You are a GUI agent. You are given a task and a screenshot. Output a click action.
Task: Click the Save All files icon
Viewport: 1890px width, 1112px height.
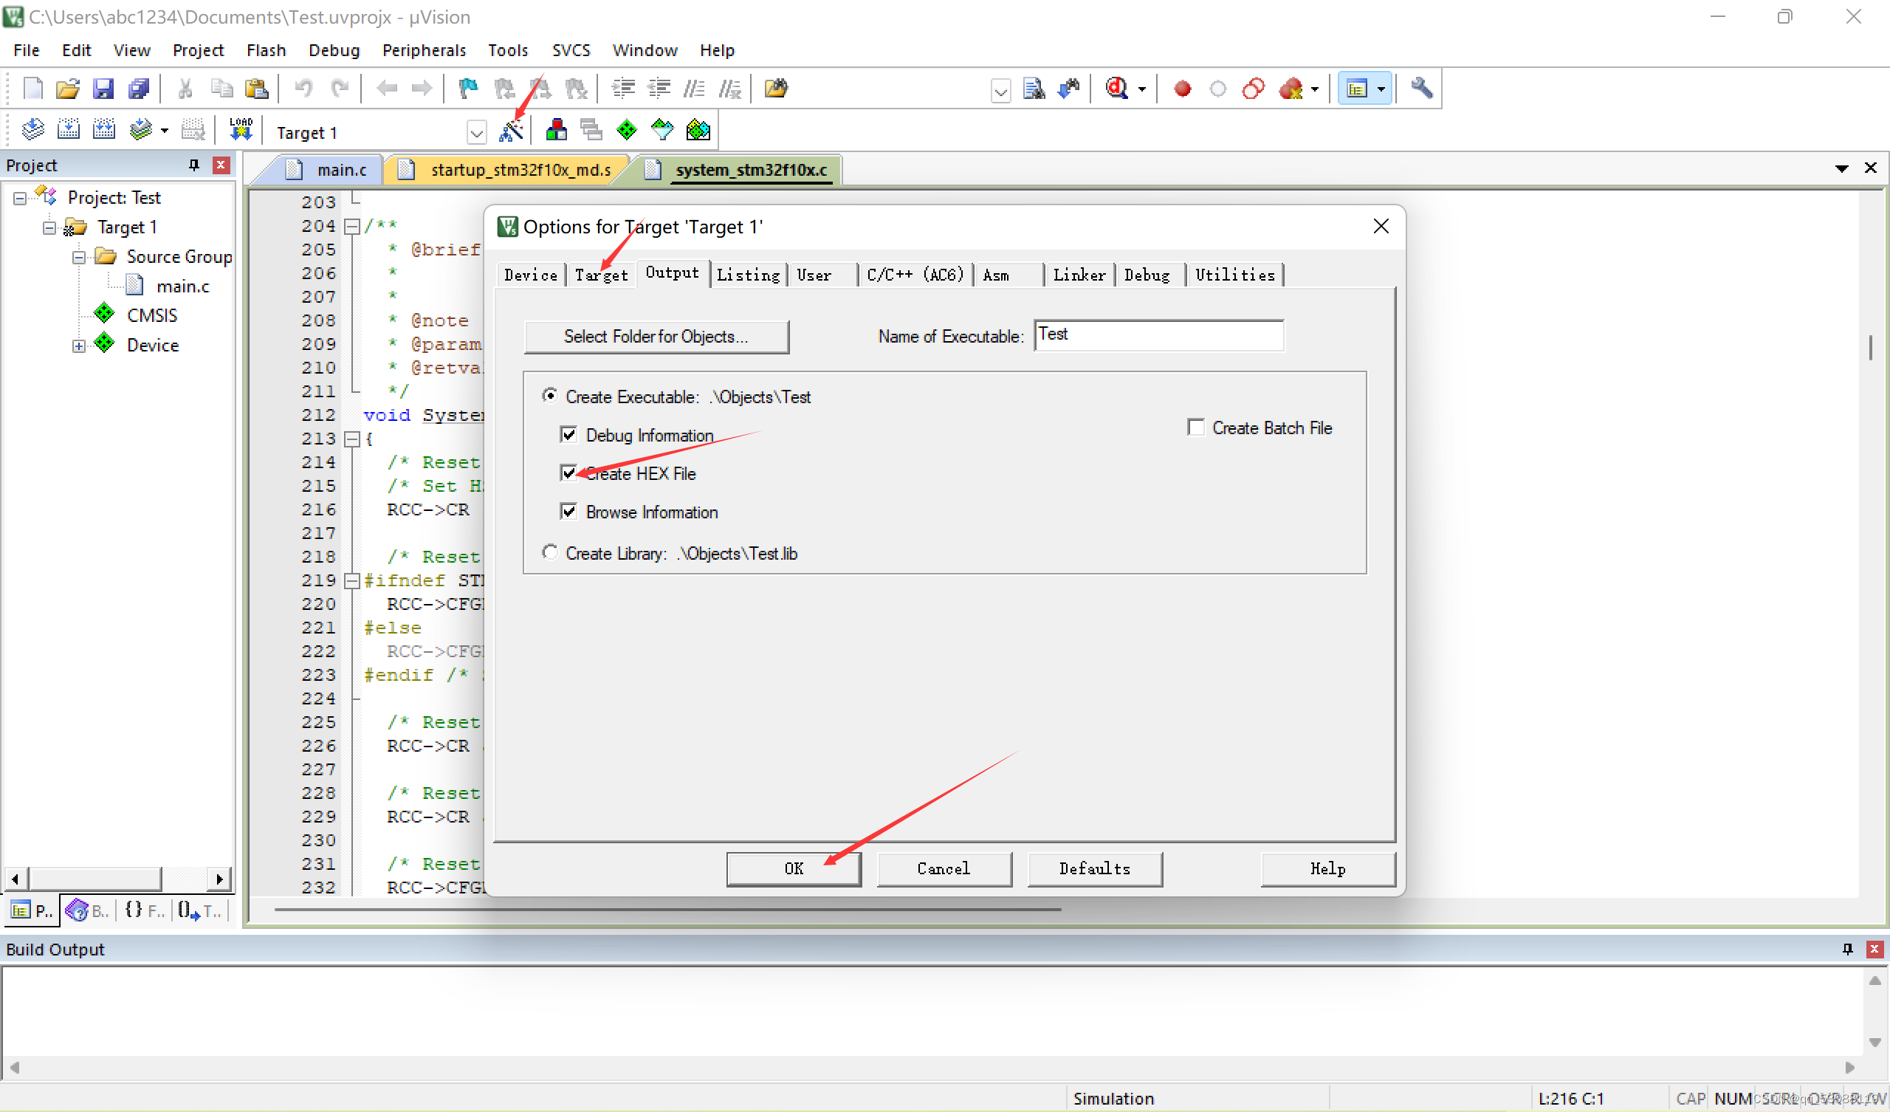point(139,89)
